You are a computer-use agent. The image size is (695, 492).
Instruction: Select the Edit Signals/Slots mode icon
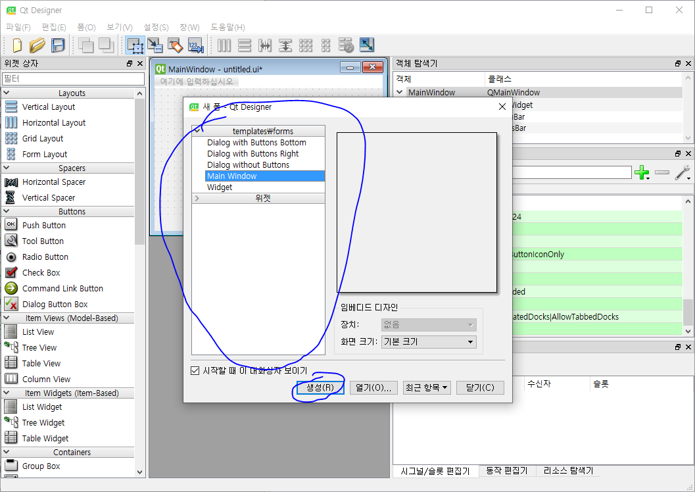[155, 45]
